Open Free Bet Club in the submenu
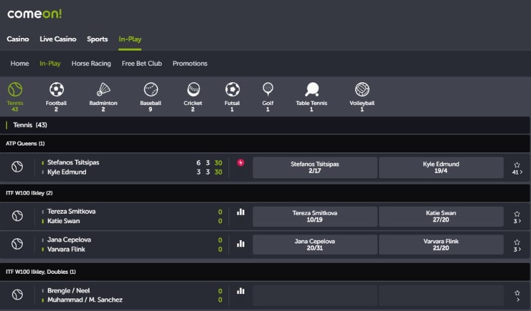Screen dimensions: 531x311 click(x=142, y=64)
